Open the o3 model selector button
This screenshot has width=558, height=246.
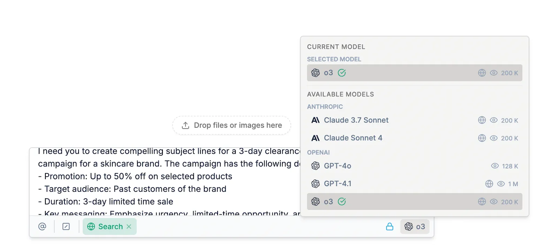415,227
